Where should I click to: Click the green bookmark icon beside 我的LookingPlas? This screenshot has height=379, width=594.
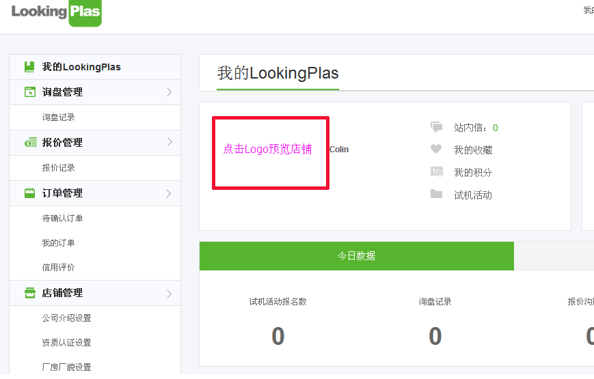coord(29,67)
